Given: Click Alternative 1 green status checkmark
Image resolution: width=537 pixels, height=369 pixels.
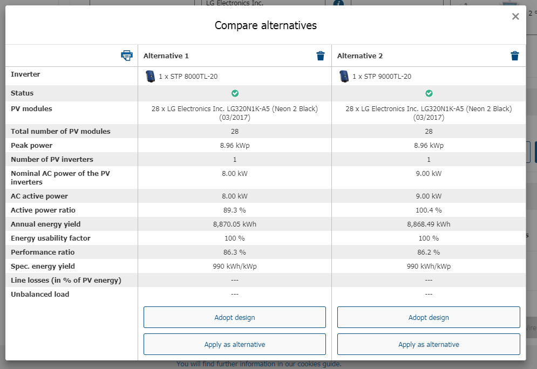Looking at the screenshot, I should 235,93.
